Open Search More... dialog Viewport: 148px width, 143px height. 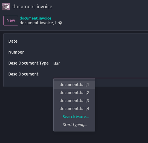tap(76, 117)
